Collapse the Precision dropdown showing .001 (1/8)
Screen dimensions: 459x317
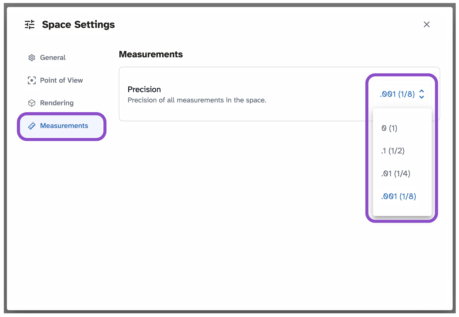pyautogui.click(x=402, y=94)
